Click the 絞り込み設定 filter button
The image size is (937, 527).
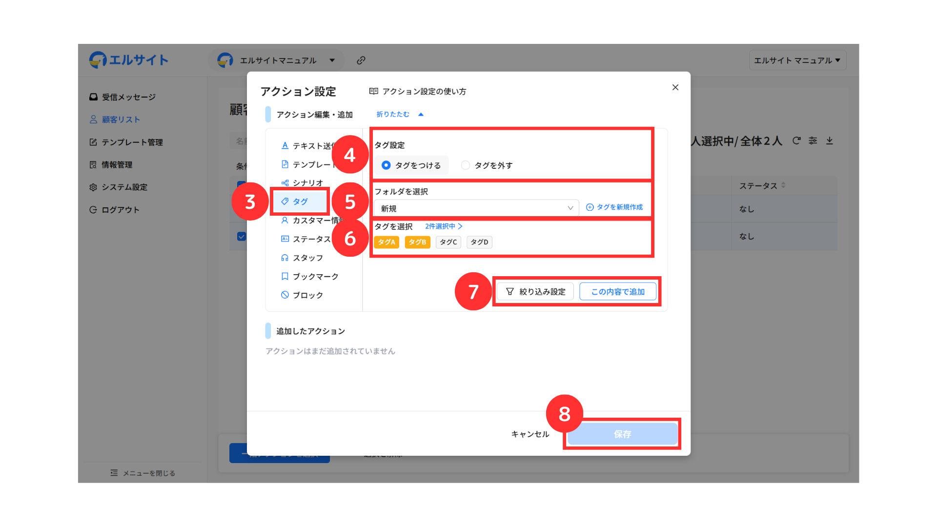coord(535,292)
